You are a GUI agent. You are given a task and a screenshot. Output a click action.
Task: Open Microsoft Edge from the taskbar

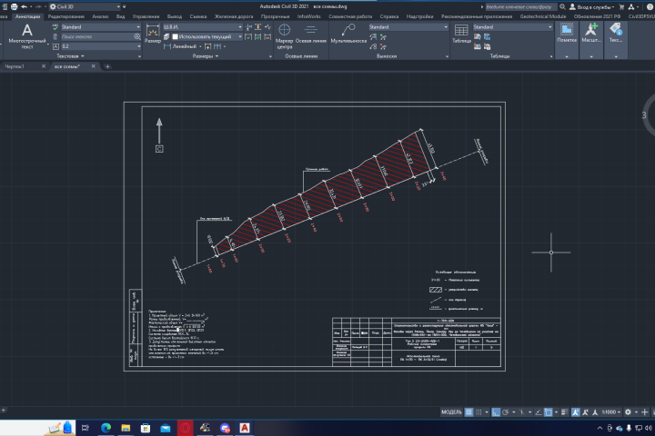pos(106,428)
